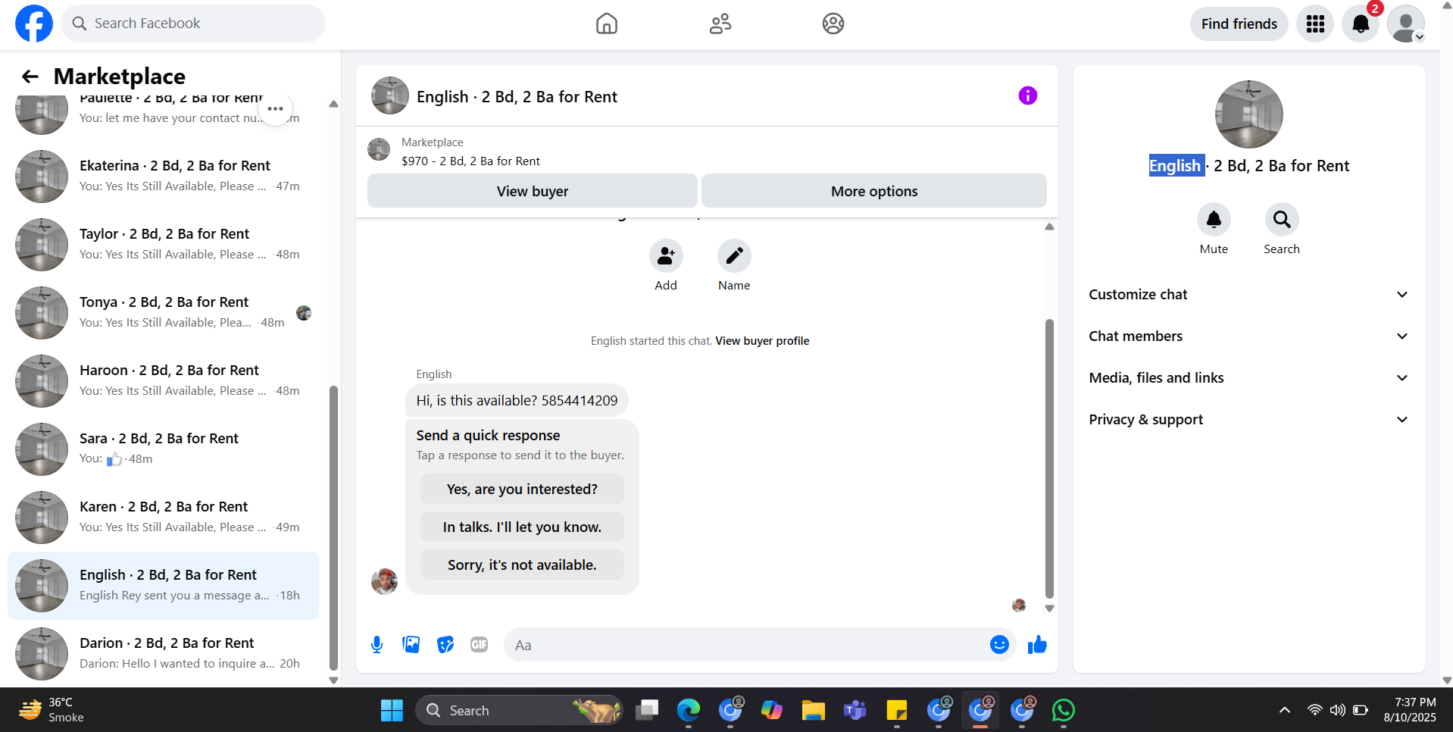
Task: Send quick reply 'Yes, are you interested?'
Action: pyautogui.click(x=522, y=490)
